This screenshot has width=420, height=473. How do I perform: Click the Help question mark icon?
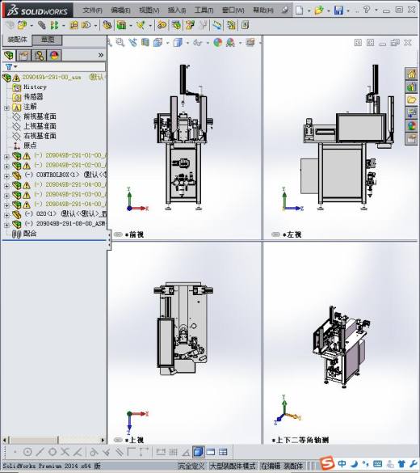click(367, 10)
